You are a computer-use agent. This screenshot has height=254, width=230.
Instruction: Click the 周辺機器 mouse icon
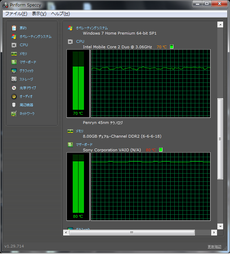14,105
